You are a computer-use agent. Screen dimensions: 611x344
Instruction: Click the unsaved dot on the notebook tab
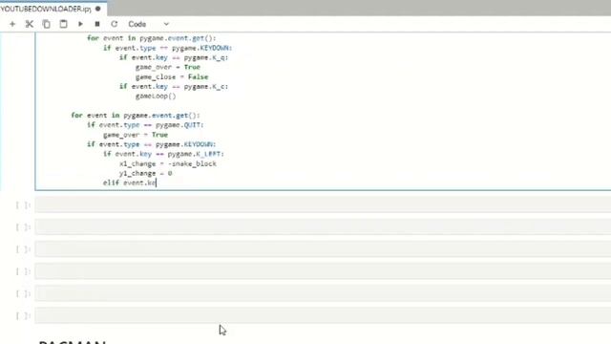(97, 9)
